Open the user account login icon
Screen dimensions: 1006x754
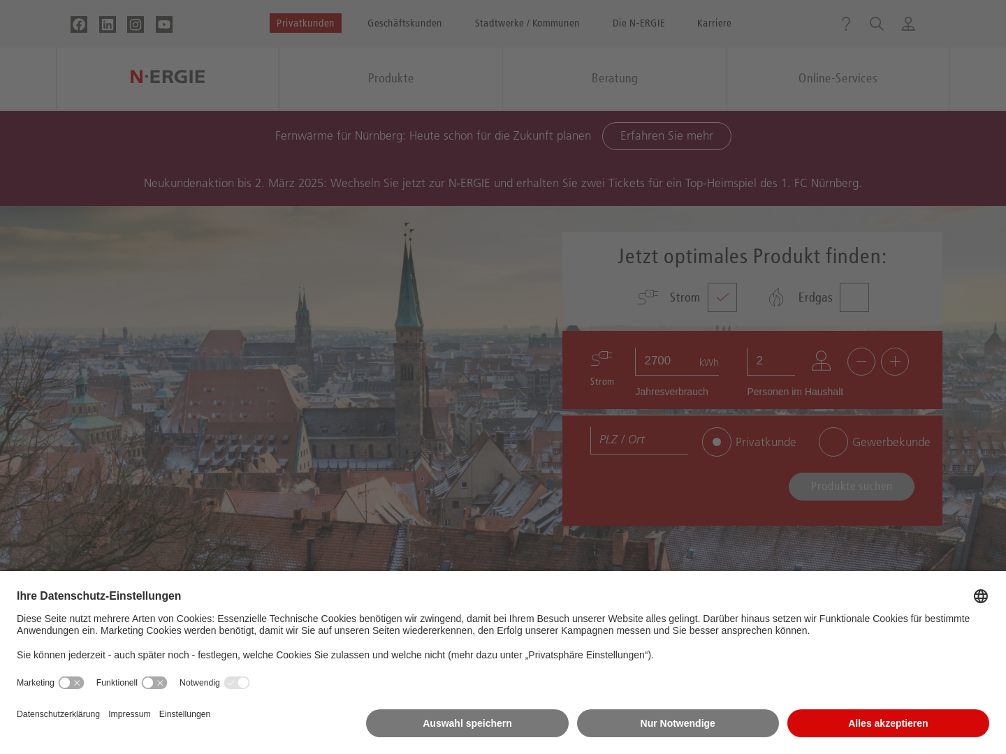[x=908, y=24]
